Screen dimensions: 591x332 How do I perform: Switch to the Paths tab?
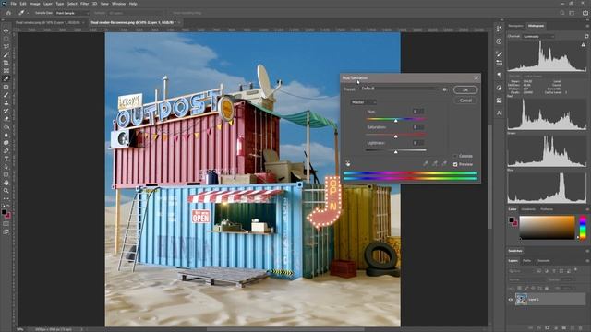click(x=526, y=260)
